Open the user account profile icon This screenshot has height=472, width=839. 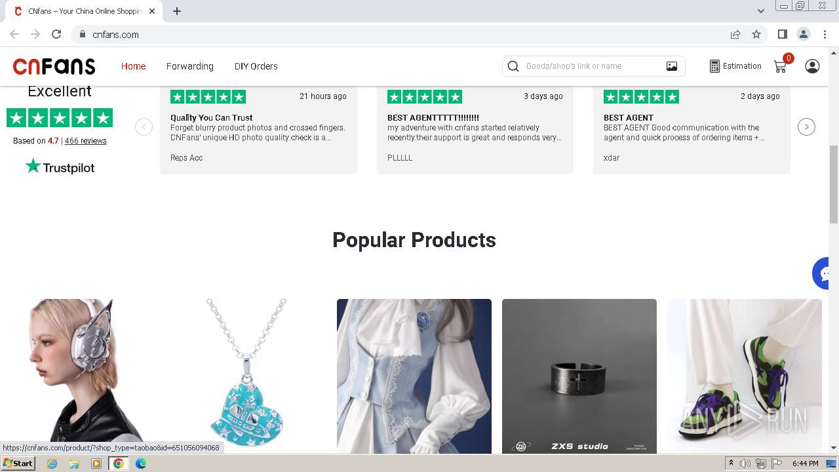tap(812, 66)
